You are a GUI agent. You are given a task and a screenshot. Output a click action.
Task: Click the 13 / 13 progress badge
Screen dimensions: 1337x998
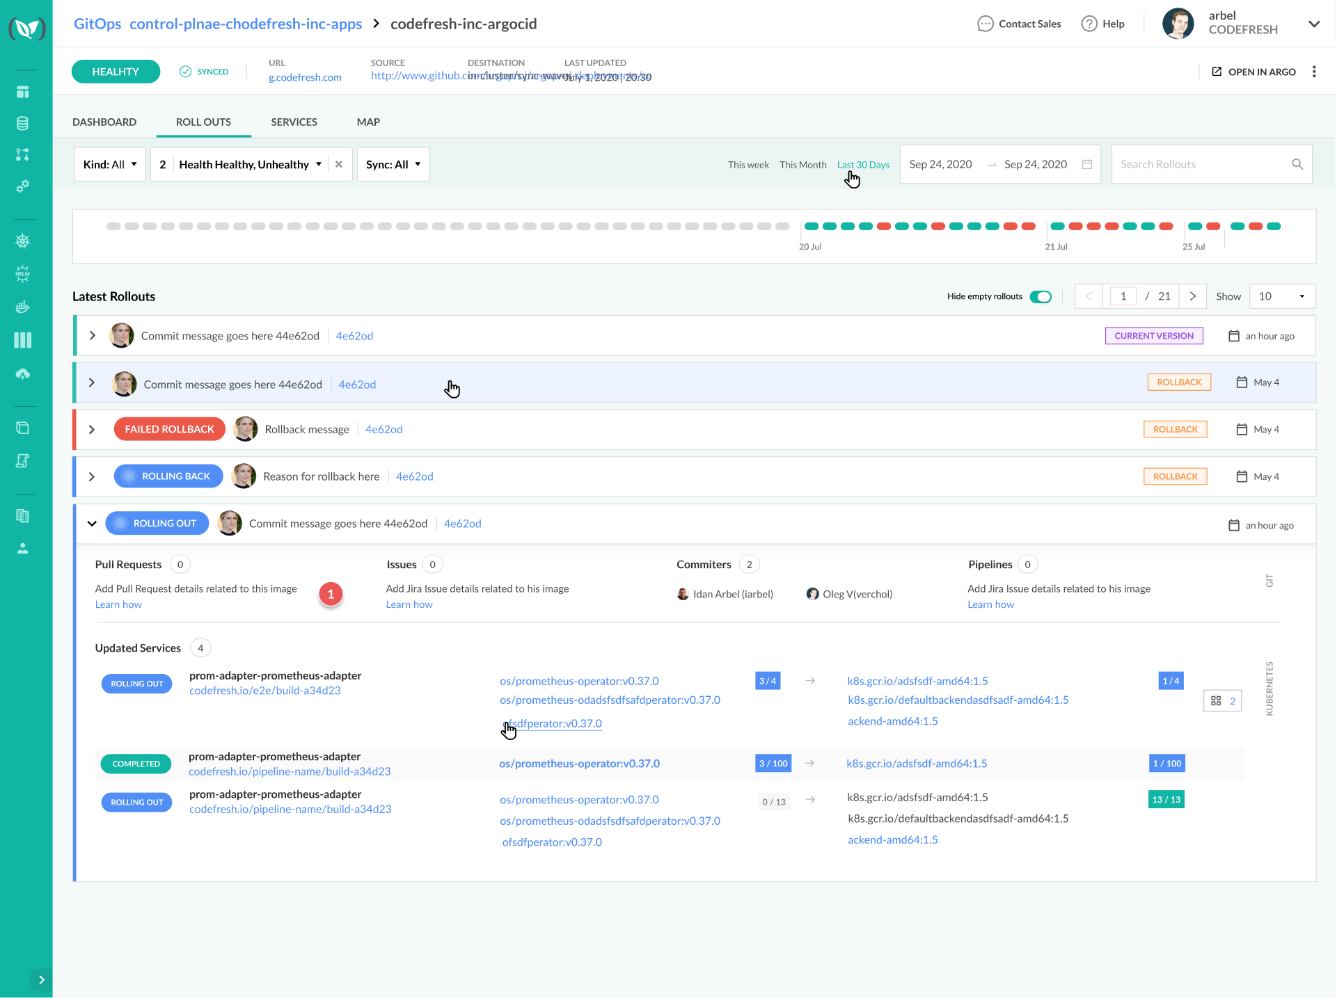(x=1166, y=800)
